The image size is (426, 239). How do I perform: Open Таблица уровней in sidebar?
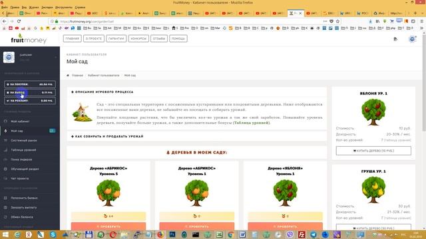point(23,150)
